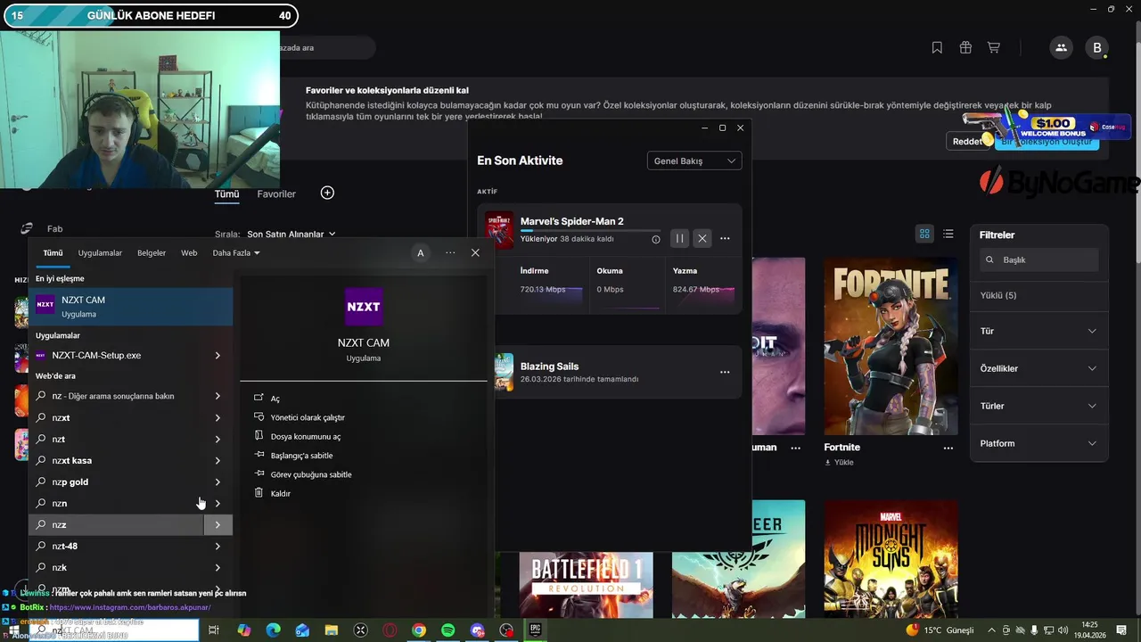Expand arrow beside nzxt kasa suggestion
This screenshot has width=1141, height=642.
(218, 460)
